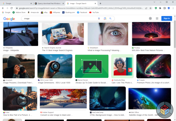
Task: Open Google quick settings gear
Action: point(150,18)
